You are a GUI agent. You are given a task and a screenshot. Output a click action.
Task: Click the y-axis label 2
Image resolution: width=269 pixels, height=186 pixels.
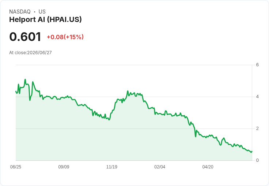pos(257,129)
